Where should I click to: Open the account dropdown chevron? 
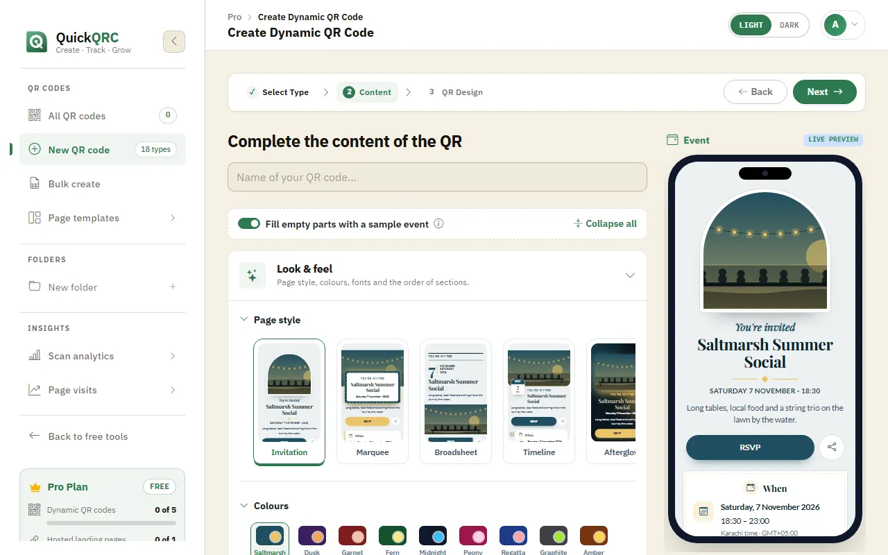(x=855, y=25)
